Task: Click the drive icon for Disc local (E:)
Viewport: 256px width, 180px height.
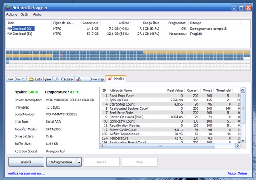Action: point(10,34)
